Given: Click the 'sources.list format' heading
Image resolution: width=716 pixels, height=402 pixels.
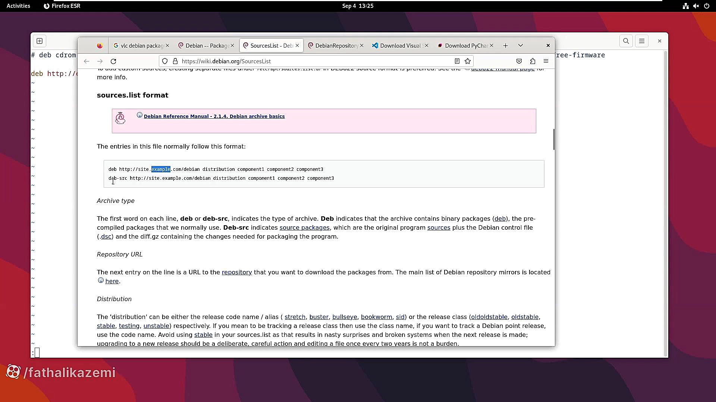Looking at the screenshot, I should click(x=132, y=95).
